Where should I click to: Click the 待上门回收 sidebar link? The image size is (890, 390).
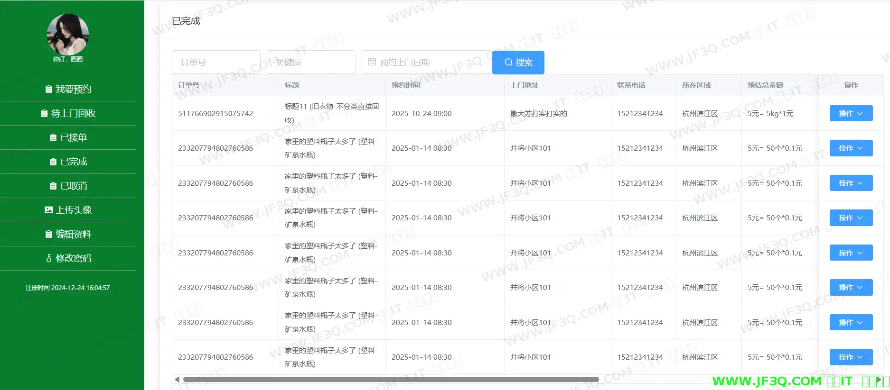pyautogui.click(x=68, y=113)
